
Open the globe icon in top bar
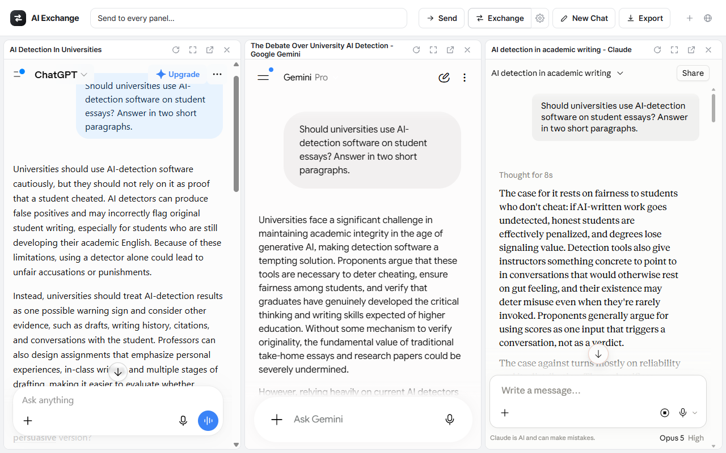click(708, 18)
